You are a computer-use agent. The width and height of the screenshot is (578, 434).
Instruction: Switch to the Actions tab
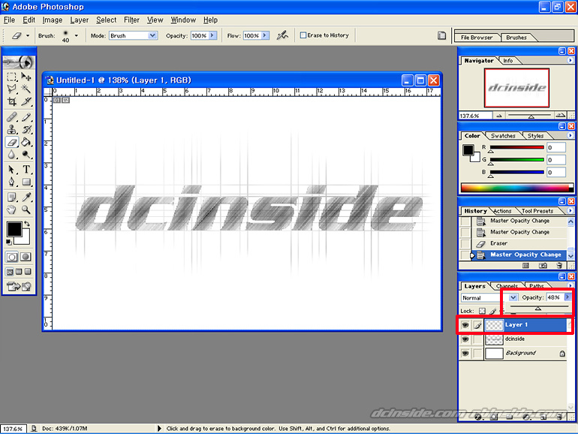pyautogui.click(x=502, y=211)
